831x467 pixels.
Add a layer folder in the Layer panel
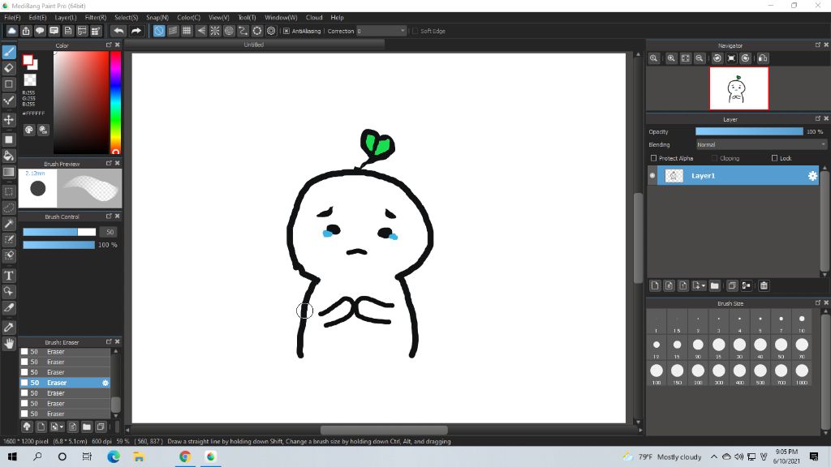click(x=714, y=285)
